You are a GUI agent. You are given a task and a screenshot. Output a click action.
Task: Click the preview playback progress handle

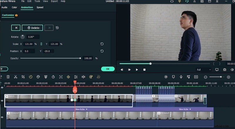point(150,64)
